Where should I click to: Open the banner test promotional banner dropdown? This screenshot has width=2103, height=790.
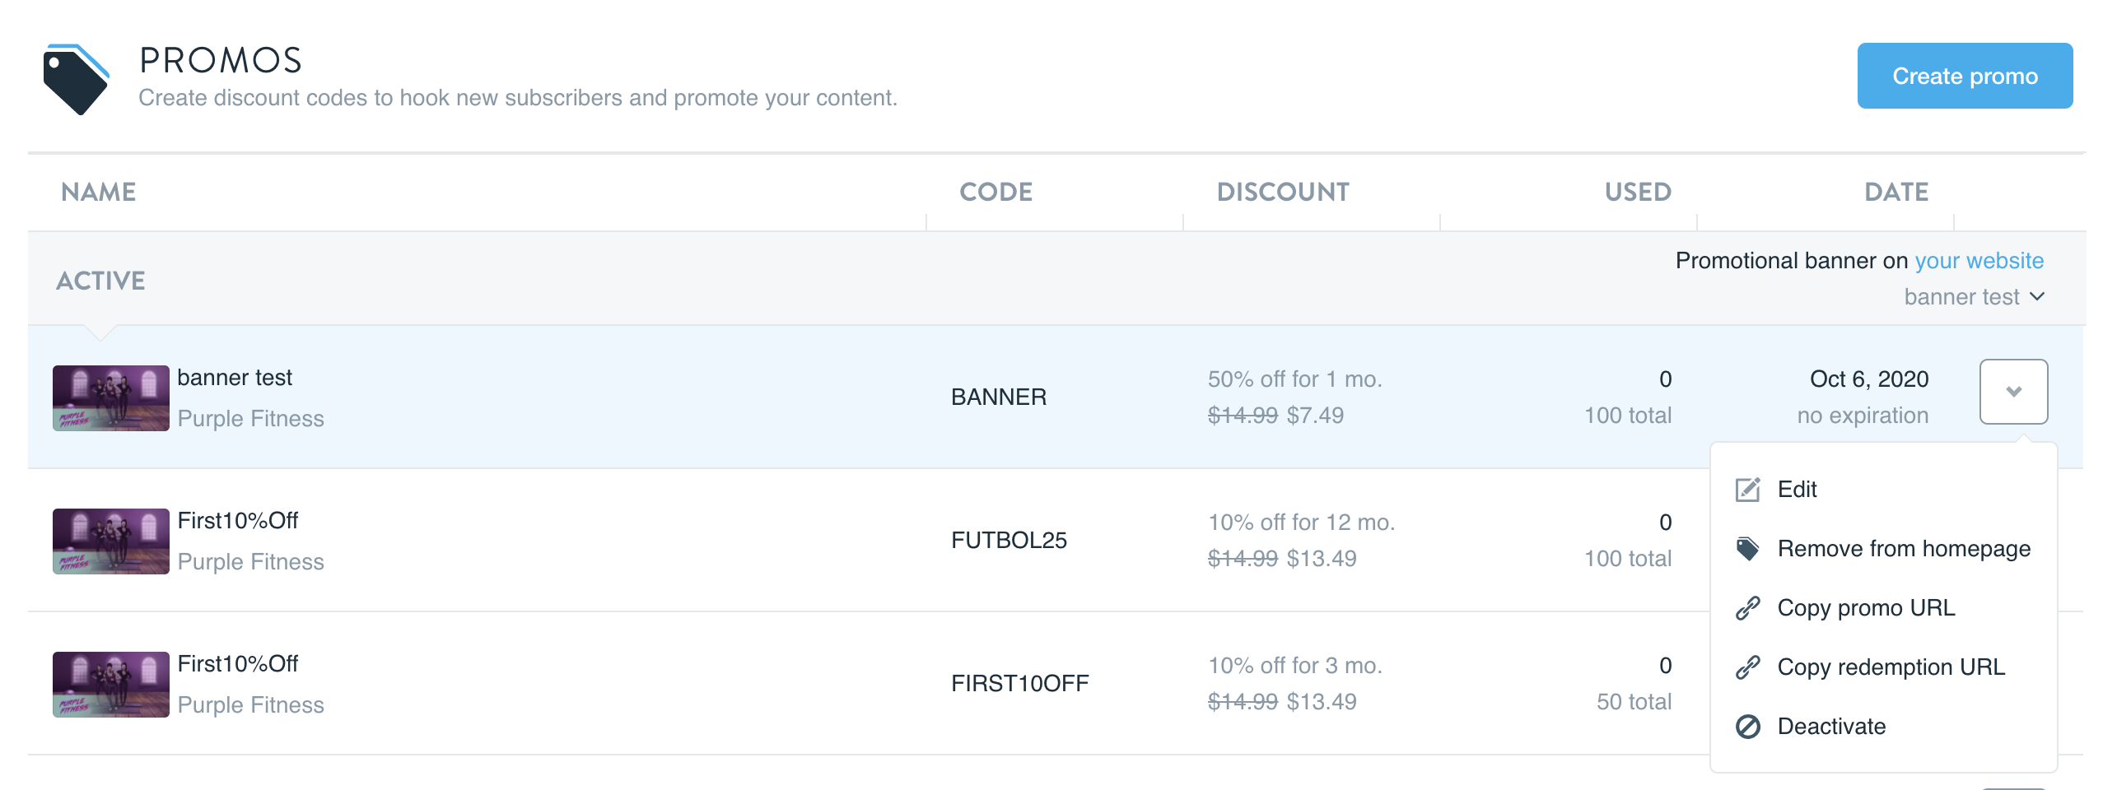pos(1973,297)
